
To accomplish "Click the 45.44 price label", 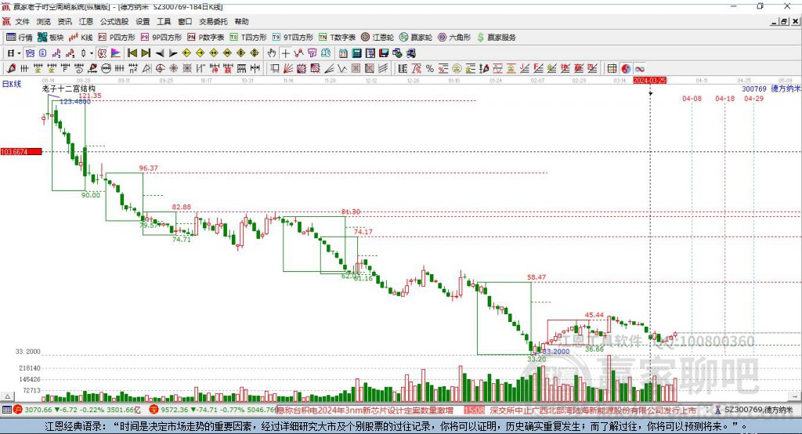I will (x=594, y=315).
